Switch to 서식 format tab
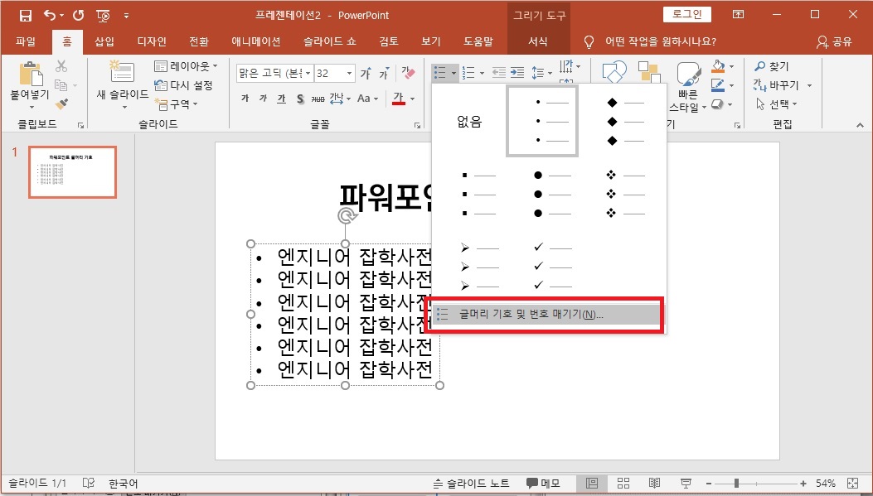This screenshot has height=496, width=873. click(x=538, y=41)
